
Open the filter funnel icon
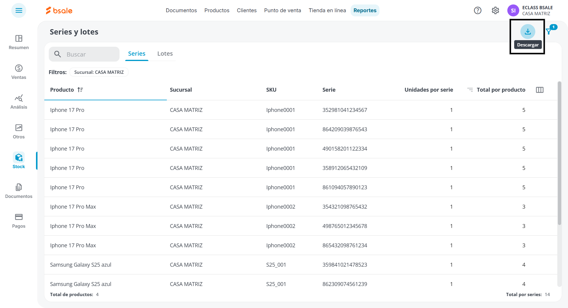[x=549, y=31]
